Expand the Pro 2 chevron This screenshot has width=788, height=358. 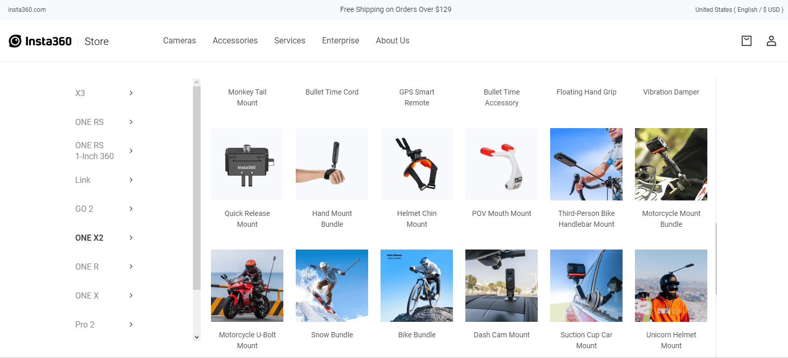[x=131, y=324]
